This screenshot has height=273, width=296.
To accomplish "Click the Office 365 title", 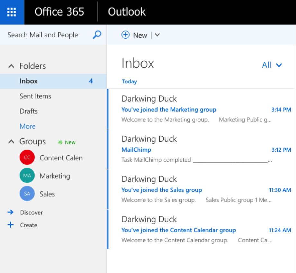I will pyautogui.click(x=59, y=12).
